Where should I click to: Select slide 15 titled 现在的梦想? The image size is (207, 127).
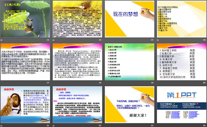click(130, 19)
